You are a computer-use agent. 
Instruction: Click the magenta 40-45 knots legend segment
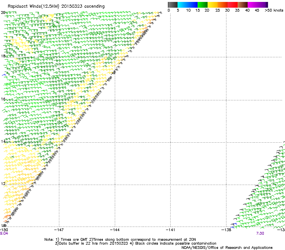(253, 5)
